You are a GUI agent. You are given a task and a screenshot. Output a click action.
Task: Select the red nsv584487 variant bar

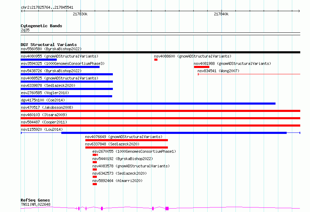tap(160, 126)
